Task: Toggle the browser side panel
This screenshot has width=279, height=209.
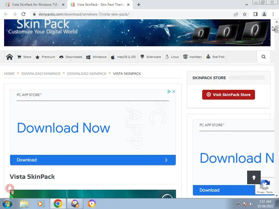Action: 256,14
